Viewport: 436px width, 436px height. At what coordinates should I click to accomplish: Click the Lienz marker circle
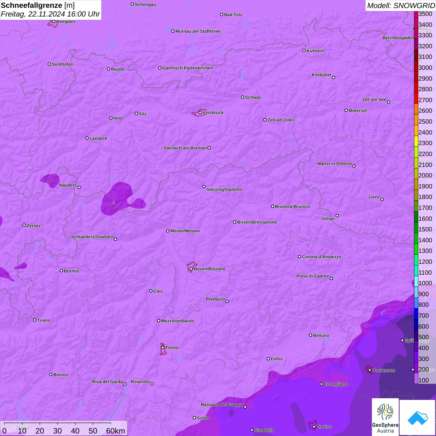coord(382,199)
